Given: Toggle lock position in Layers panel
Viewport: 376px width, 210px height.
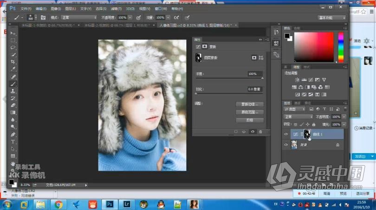Looking at the screenshot, I should click(x=308, y=124).
